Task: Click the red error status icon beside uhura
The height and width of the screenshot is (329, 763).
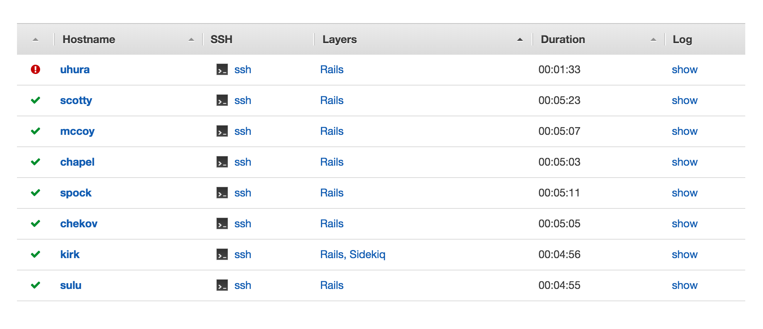Action: coord(35,70)
